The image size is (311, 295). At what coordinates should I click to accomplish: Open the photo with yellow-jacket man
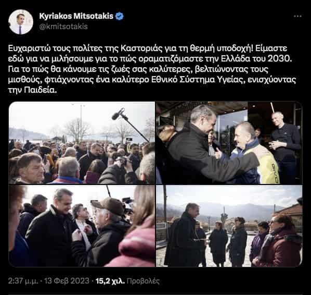(229, 142)
